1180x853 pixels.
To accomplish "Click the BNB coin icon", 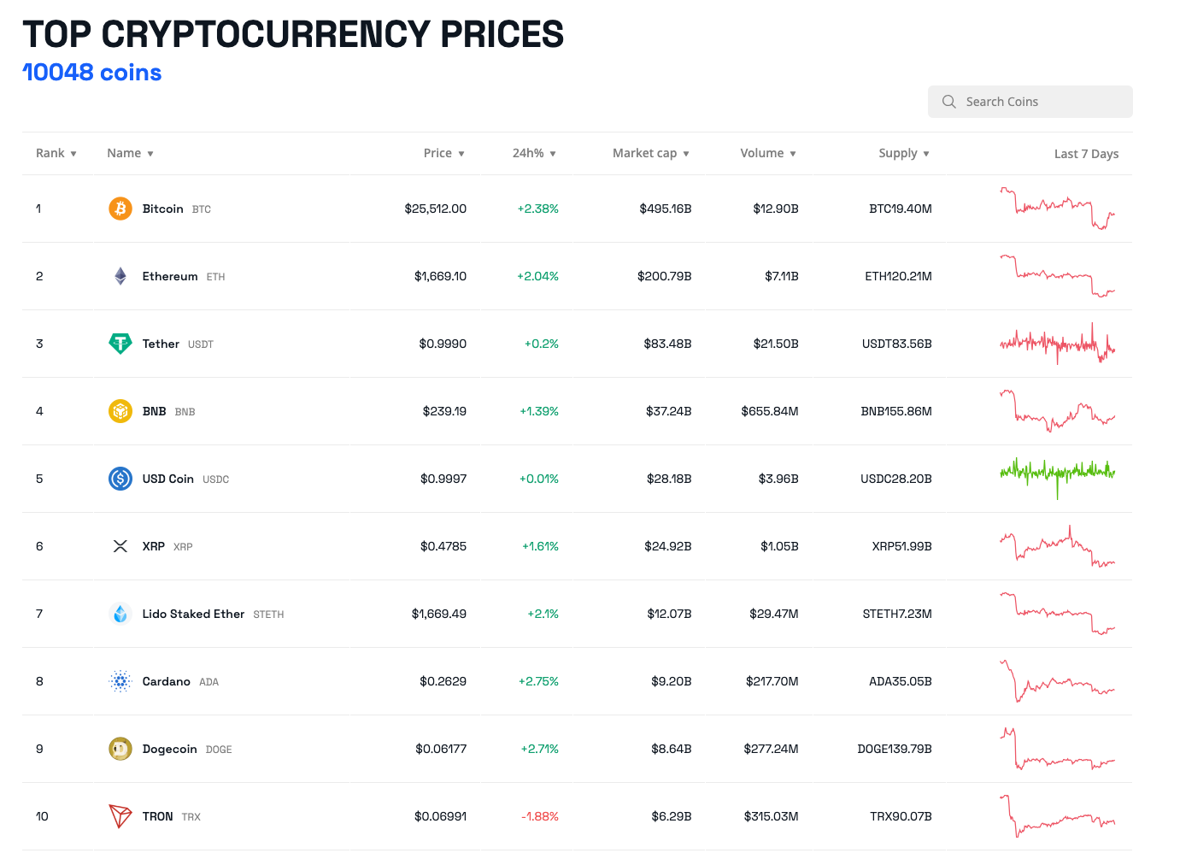I will (120, 411).
